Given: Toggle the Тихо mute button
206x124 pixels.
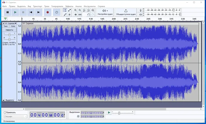Looking at the screenshot, I should pos(6,26).
